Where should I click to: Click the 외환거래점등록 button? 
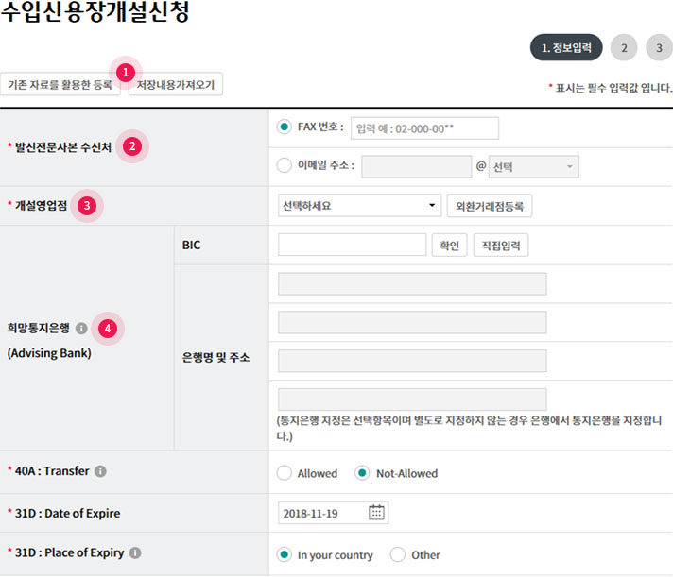pos(489,205)
